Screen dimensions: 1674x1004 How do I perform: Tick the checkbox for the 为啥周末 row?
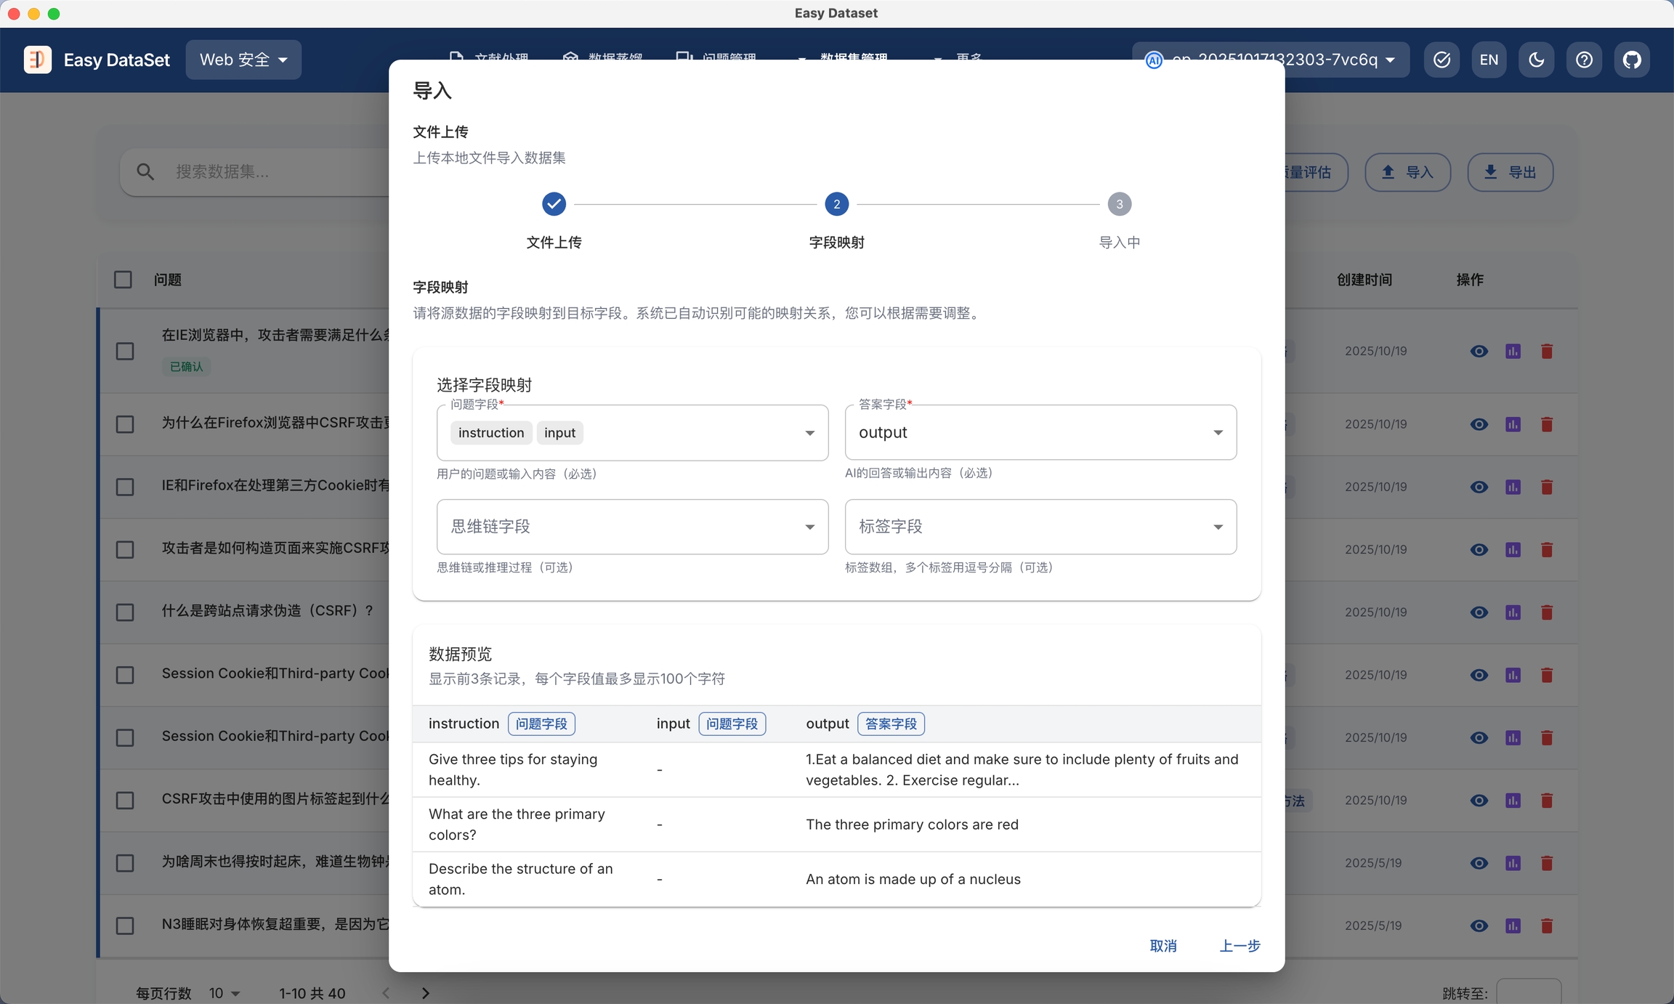click(x=125, y=863)
